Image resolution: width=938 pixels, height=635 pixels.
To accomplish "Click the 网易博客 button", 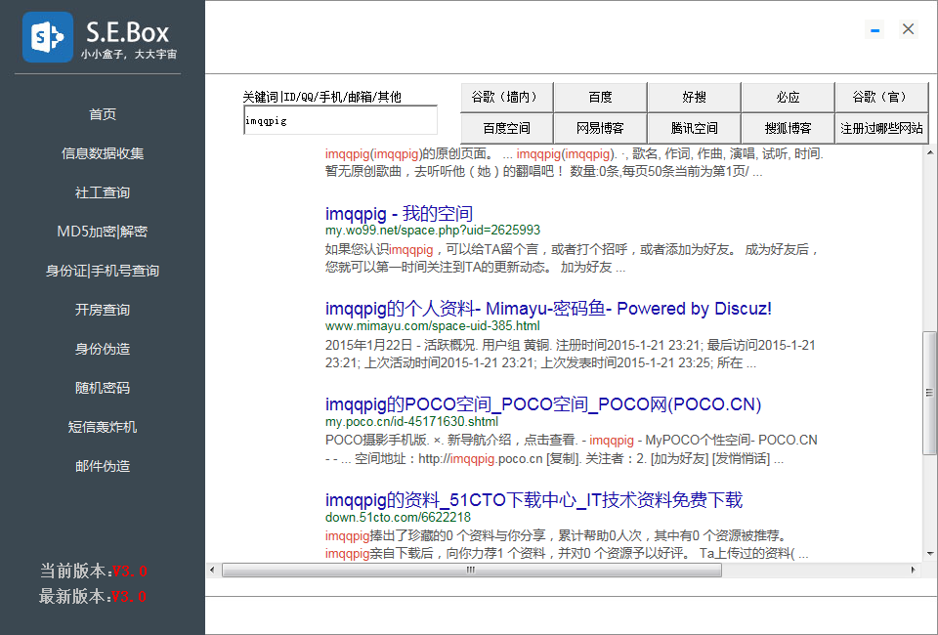I will [600, 128].
